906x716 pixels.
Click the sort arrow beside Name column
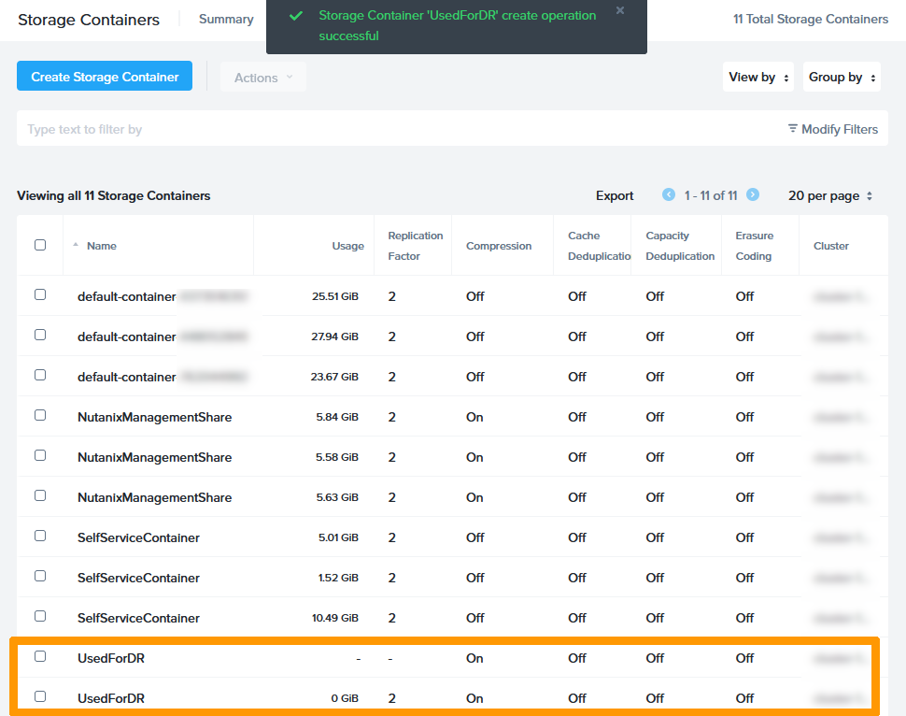coord(76,245)
